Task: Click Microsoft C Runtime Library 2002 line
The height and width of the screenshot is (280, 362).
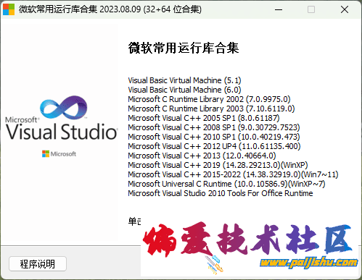Action: [x=209, y=99]
